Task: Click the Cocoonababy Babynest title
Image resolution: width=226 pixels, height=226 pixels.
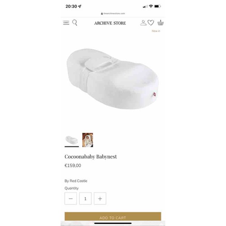Action: pyautogui.click(x=91, y=157)
